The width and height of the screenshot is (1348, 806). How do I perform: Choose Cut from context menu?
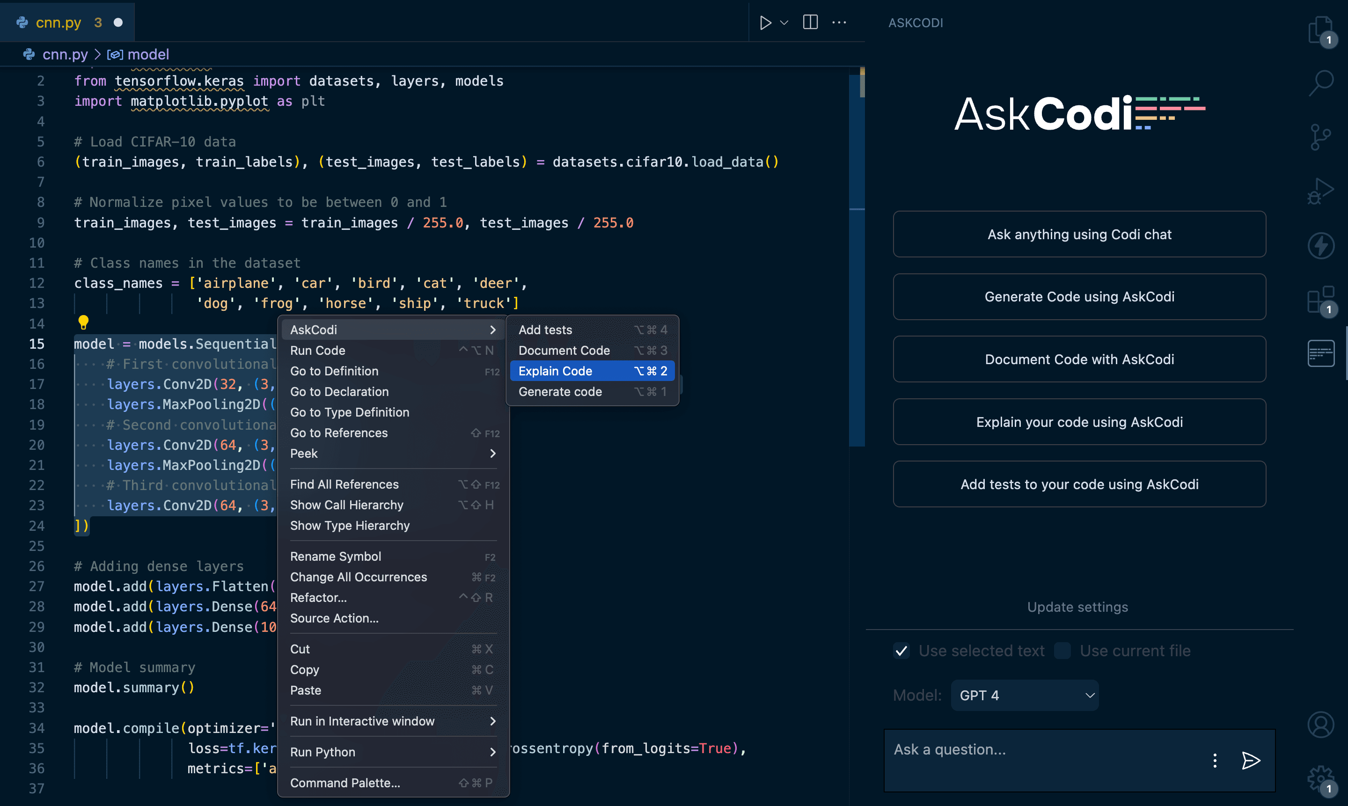pyautogui.click(x=393, y=649)
